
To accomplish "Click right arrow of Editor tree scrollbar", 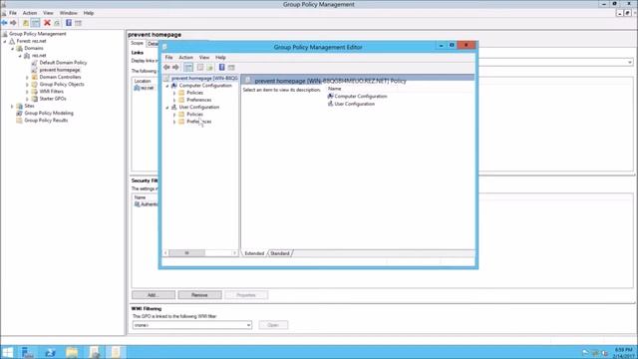I will point(235,253).
